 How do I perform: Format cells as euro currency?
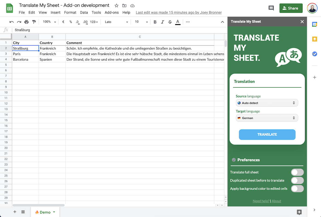pyautogui.click(x=63, y=22)
